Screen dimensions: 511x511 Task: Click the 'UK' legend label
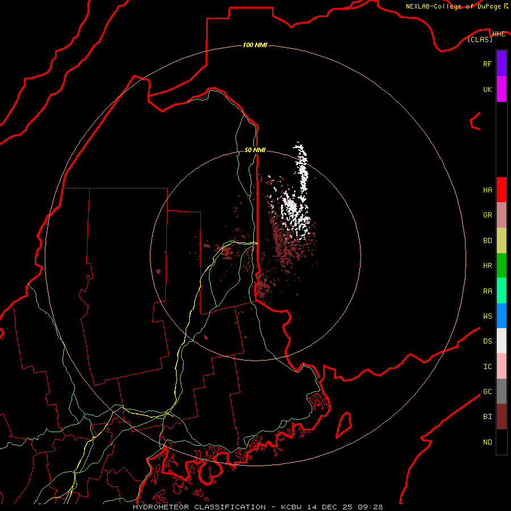(487, 89)
